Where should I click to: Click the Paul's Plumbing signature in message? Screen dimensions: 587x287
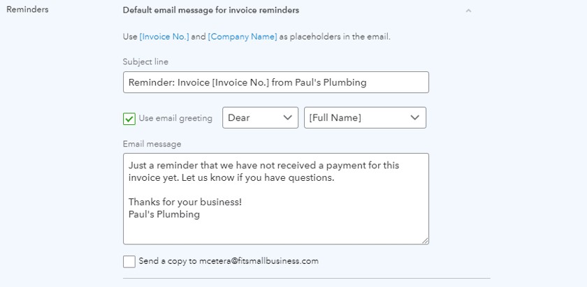164,214
